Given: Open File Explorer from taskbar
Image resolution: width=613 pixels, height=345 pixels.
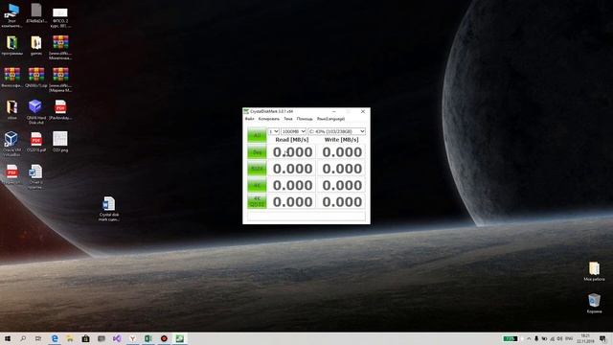Looking at the screenshot, I should tap(70, 338).
